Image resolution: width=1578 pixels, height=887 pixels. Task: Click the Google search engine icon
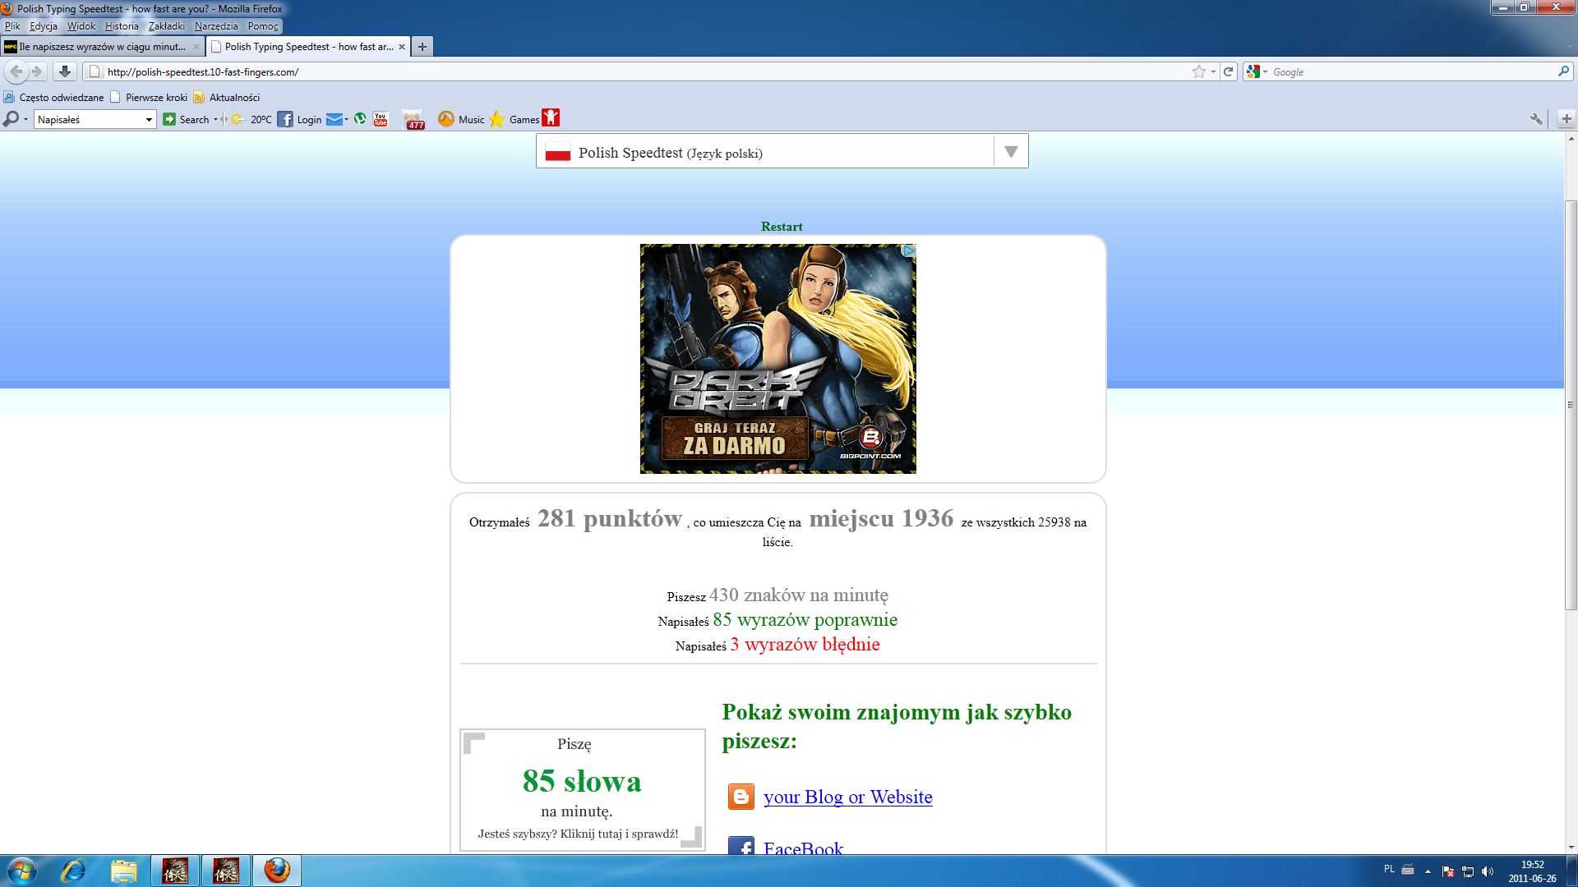click(1253, 71)
